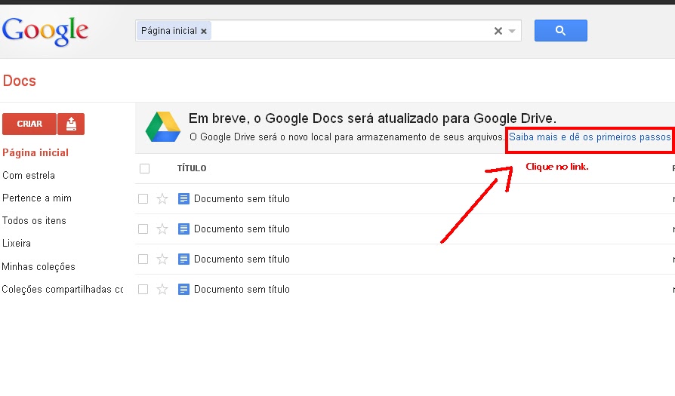Screen dimensions: 675x396
Task: Open the search options dropdown arrow
Action: point(512,31)
